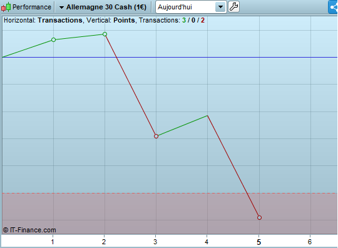Click the red losing transactions count 2

pos(203,20)
